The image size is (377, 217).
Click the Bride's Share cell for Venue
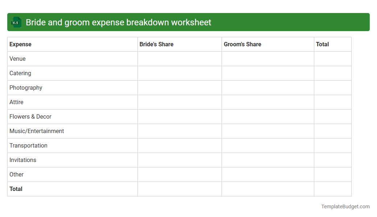click(179, 59)
